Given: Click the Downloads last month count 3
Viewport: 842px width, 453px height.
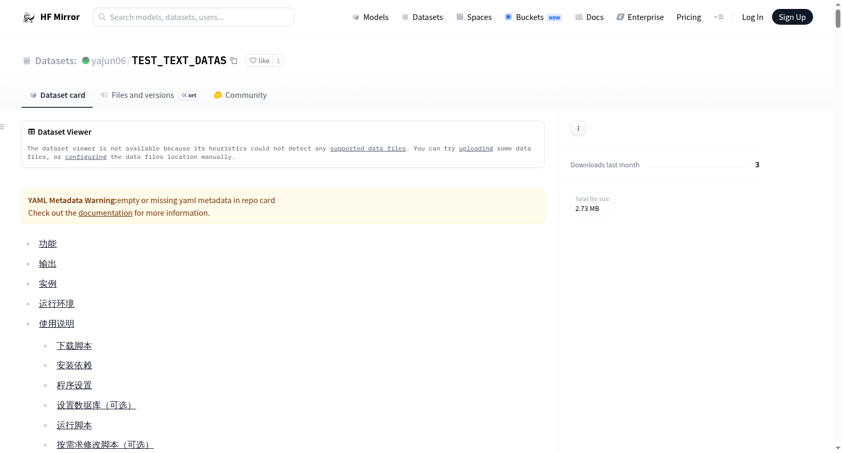Looking at the screenshot, I should pyautogui.click(x=757, y=165).
